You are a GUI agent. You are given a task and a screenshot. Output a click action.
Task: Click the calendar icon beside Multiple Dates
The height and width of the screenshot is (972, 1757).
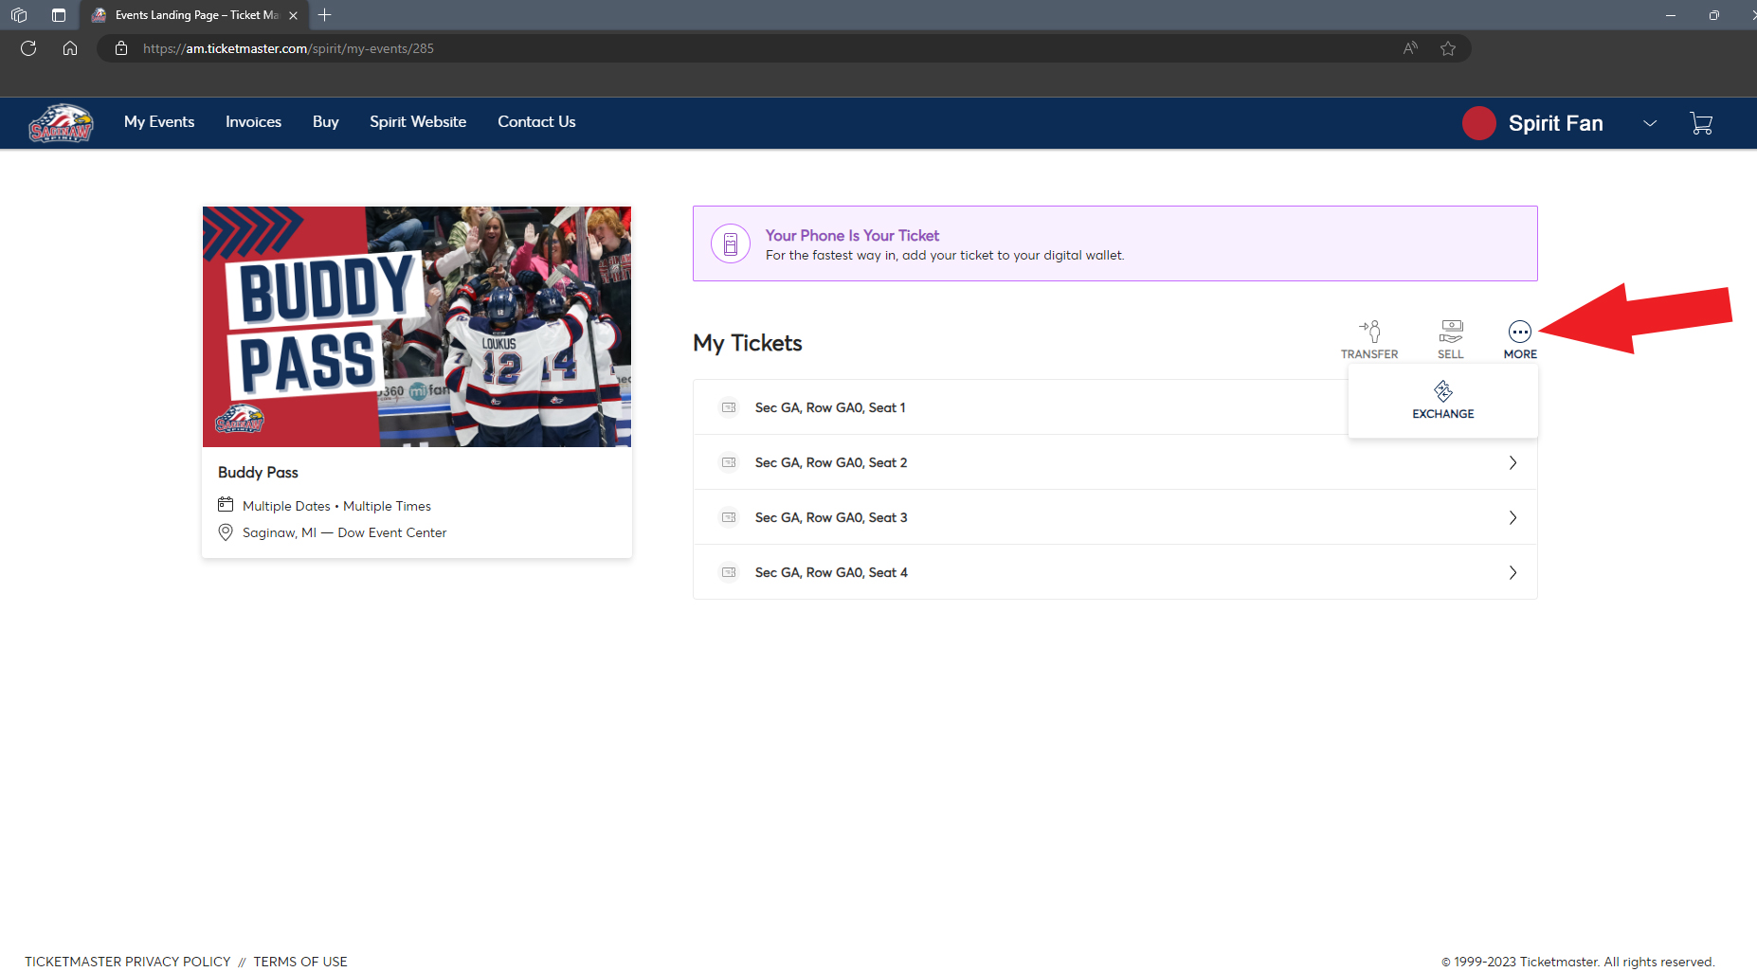coord(226,505)
